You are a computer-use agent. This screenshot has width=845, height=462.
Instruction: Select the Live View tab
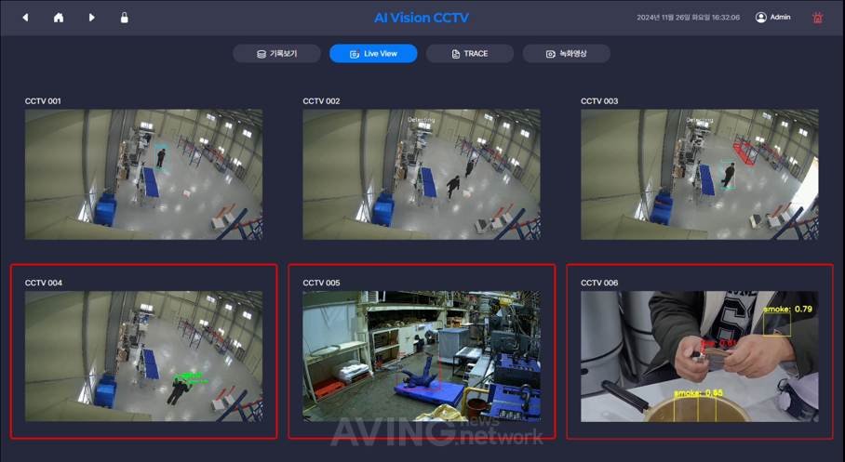click(x=373, y=53)
